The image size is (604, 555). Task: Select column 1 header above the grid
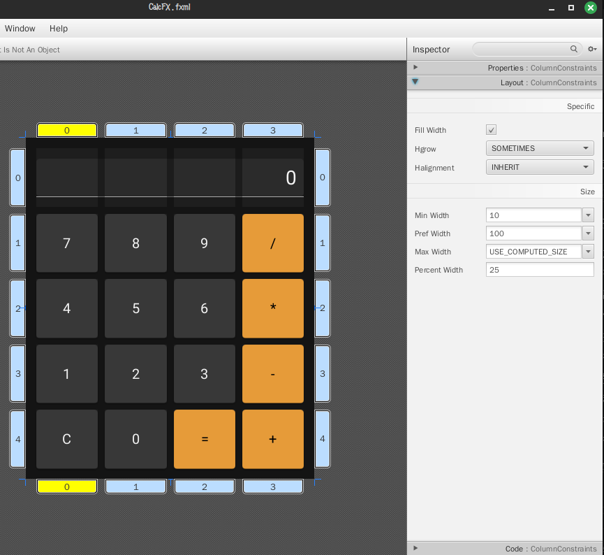tap(135, 130)
